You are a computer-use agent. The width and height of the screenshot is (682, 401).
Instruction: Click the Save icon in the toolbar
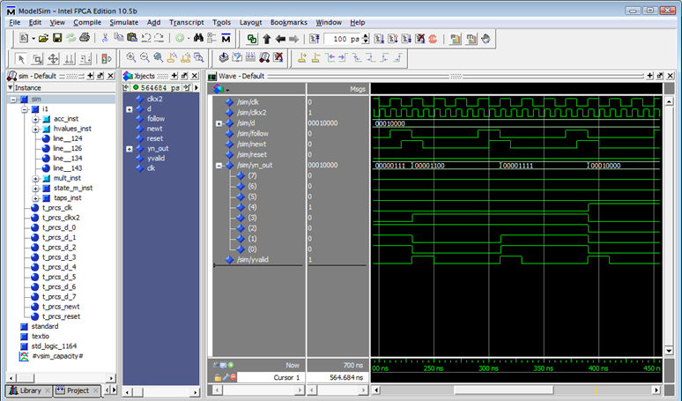pyautogui.click(x=57, y=39)
